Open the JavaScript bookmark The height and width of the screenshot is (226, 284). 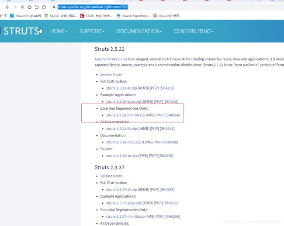[x=166, y=16]
